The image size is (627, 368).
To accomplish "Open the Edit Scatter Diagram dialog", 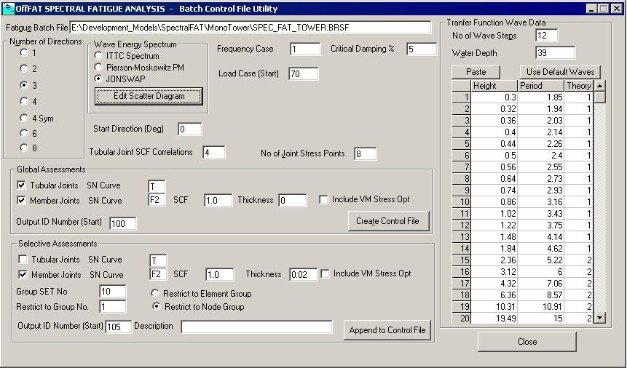I will pyautogui.click(x=149, y=96).
